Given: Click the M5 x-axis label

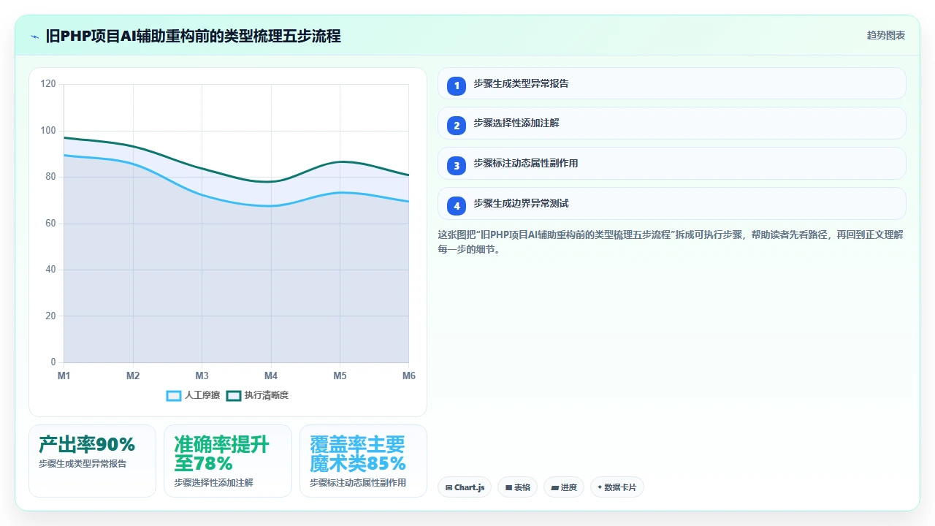Looking at the screenshot, I should (x=340, y=376).
